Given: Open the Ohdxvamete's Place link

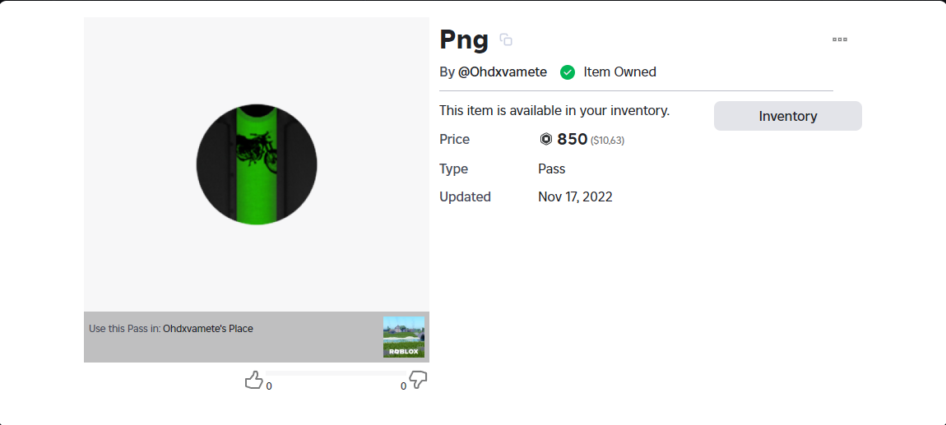Looking at the screenshot, I should pos(208,329).
